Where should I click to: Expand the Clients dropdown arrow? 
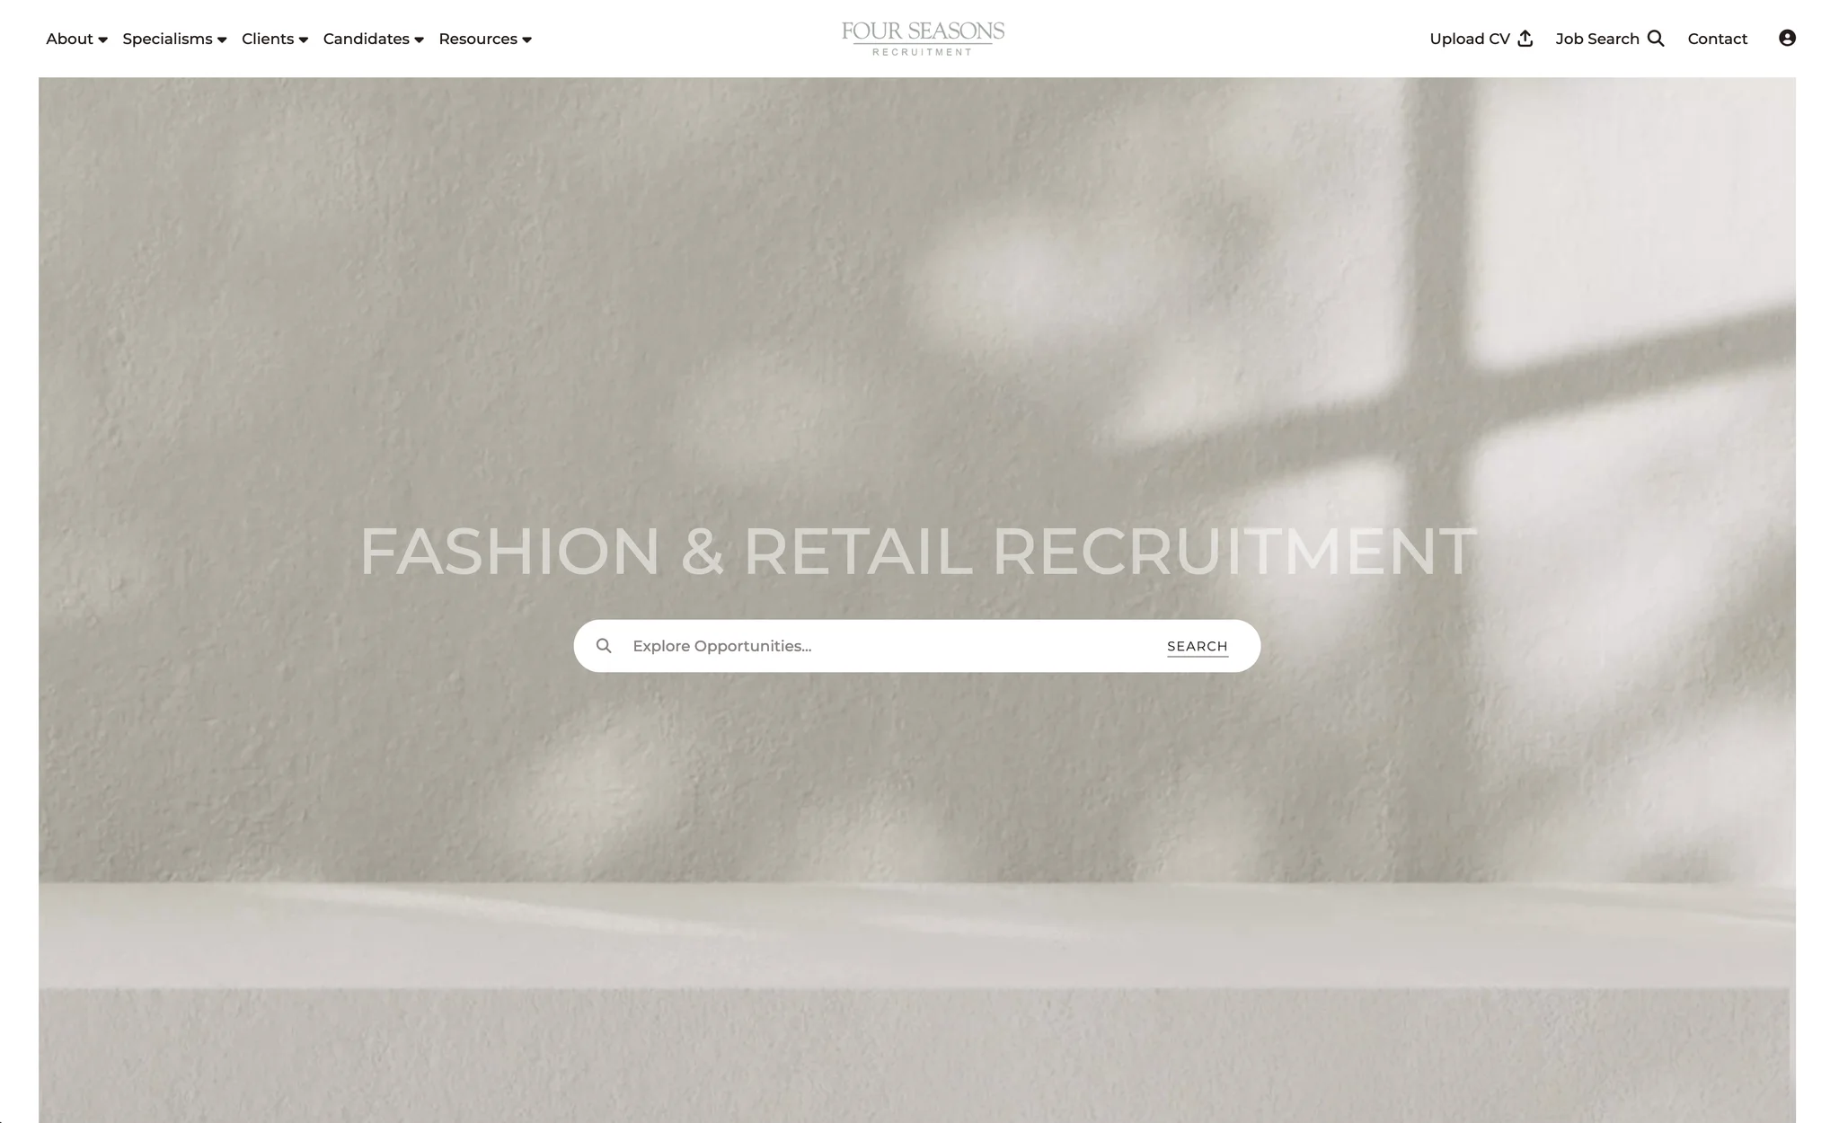point(303,40)
